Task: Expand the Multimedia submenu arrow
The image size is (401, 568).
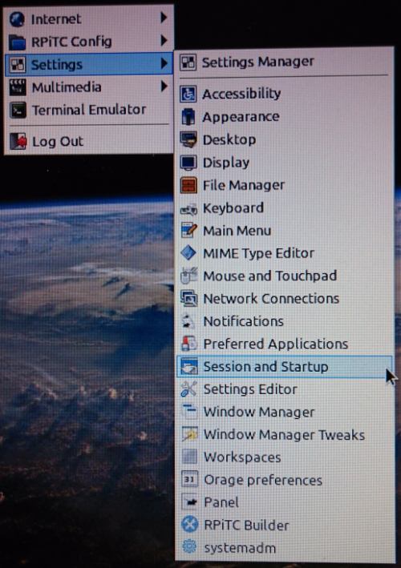Action: (164, 87)
